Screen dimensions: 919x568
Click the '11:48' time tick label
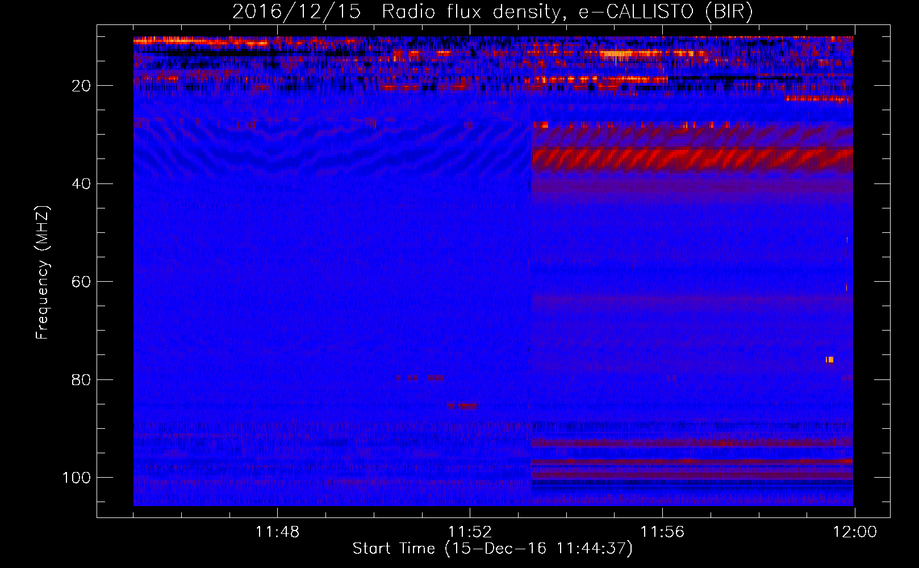277,532
